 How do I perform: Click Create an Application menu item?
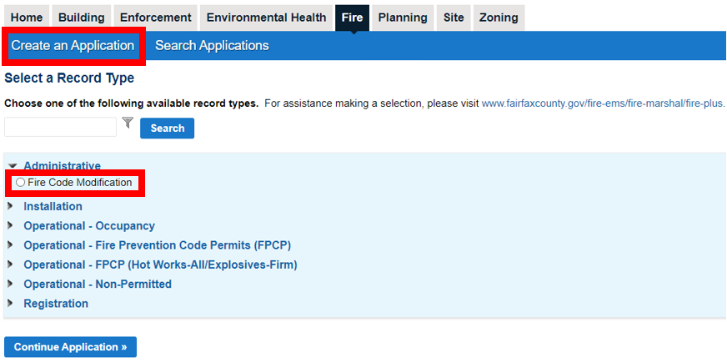[73, 46]
